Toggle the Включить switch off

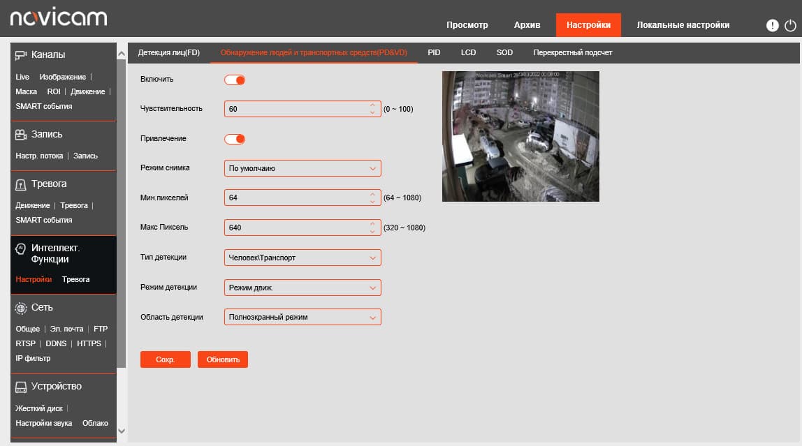(235, 80)
